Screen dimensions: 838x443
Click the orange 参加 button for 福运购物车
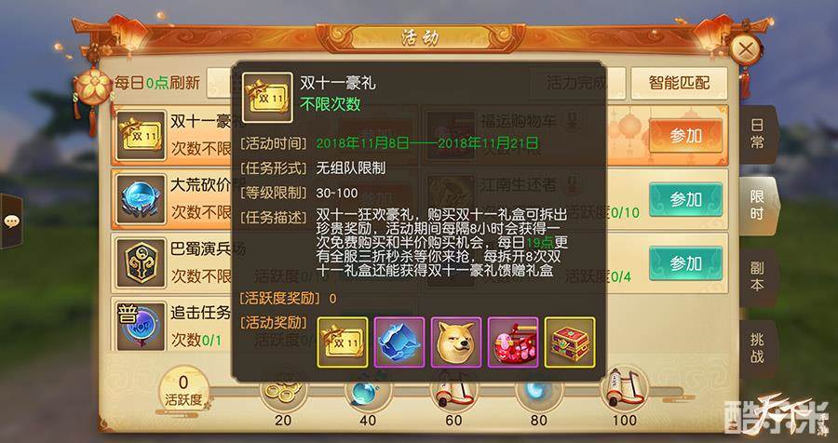[x=685, y=136]
